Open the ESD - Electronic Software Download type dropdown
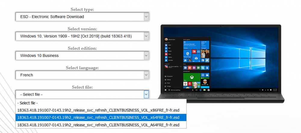Screen dimensions: 301x133 82,17
